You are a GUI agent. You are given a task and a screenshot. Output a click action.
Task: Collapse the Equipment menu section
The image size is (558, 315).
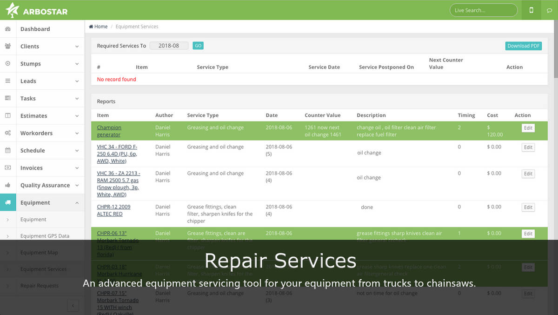pyautogui.click(x=77, y=203)
